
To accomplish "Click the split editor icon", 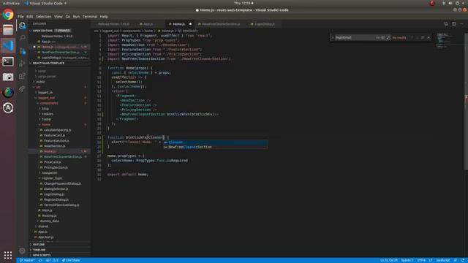I will point(453,24).
